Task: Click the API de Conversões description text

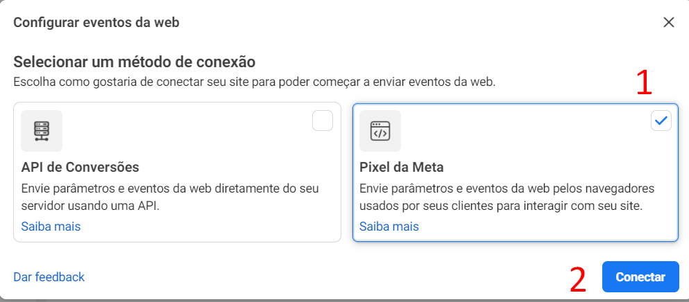Action: click(170, 197)
